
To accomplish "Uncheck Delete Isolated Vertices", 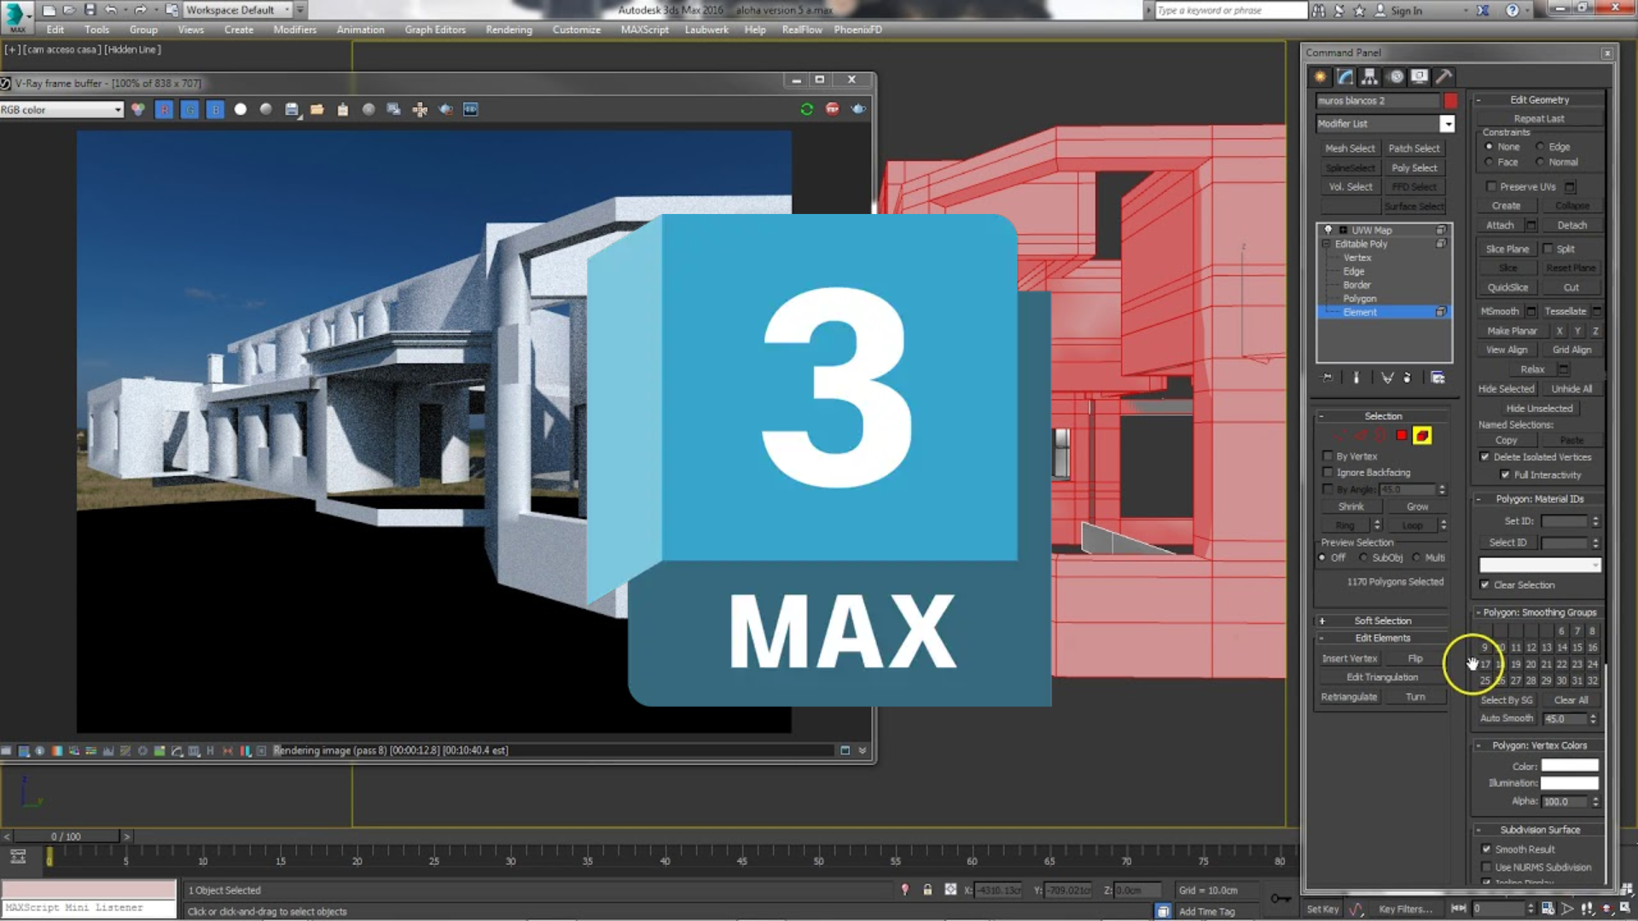I will [1485, 457].
